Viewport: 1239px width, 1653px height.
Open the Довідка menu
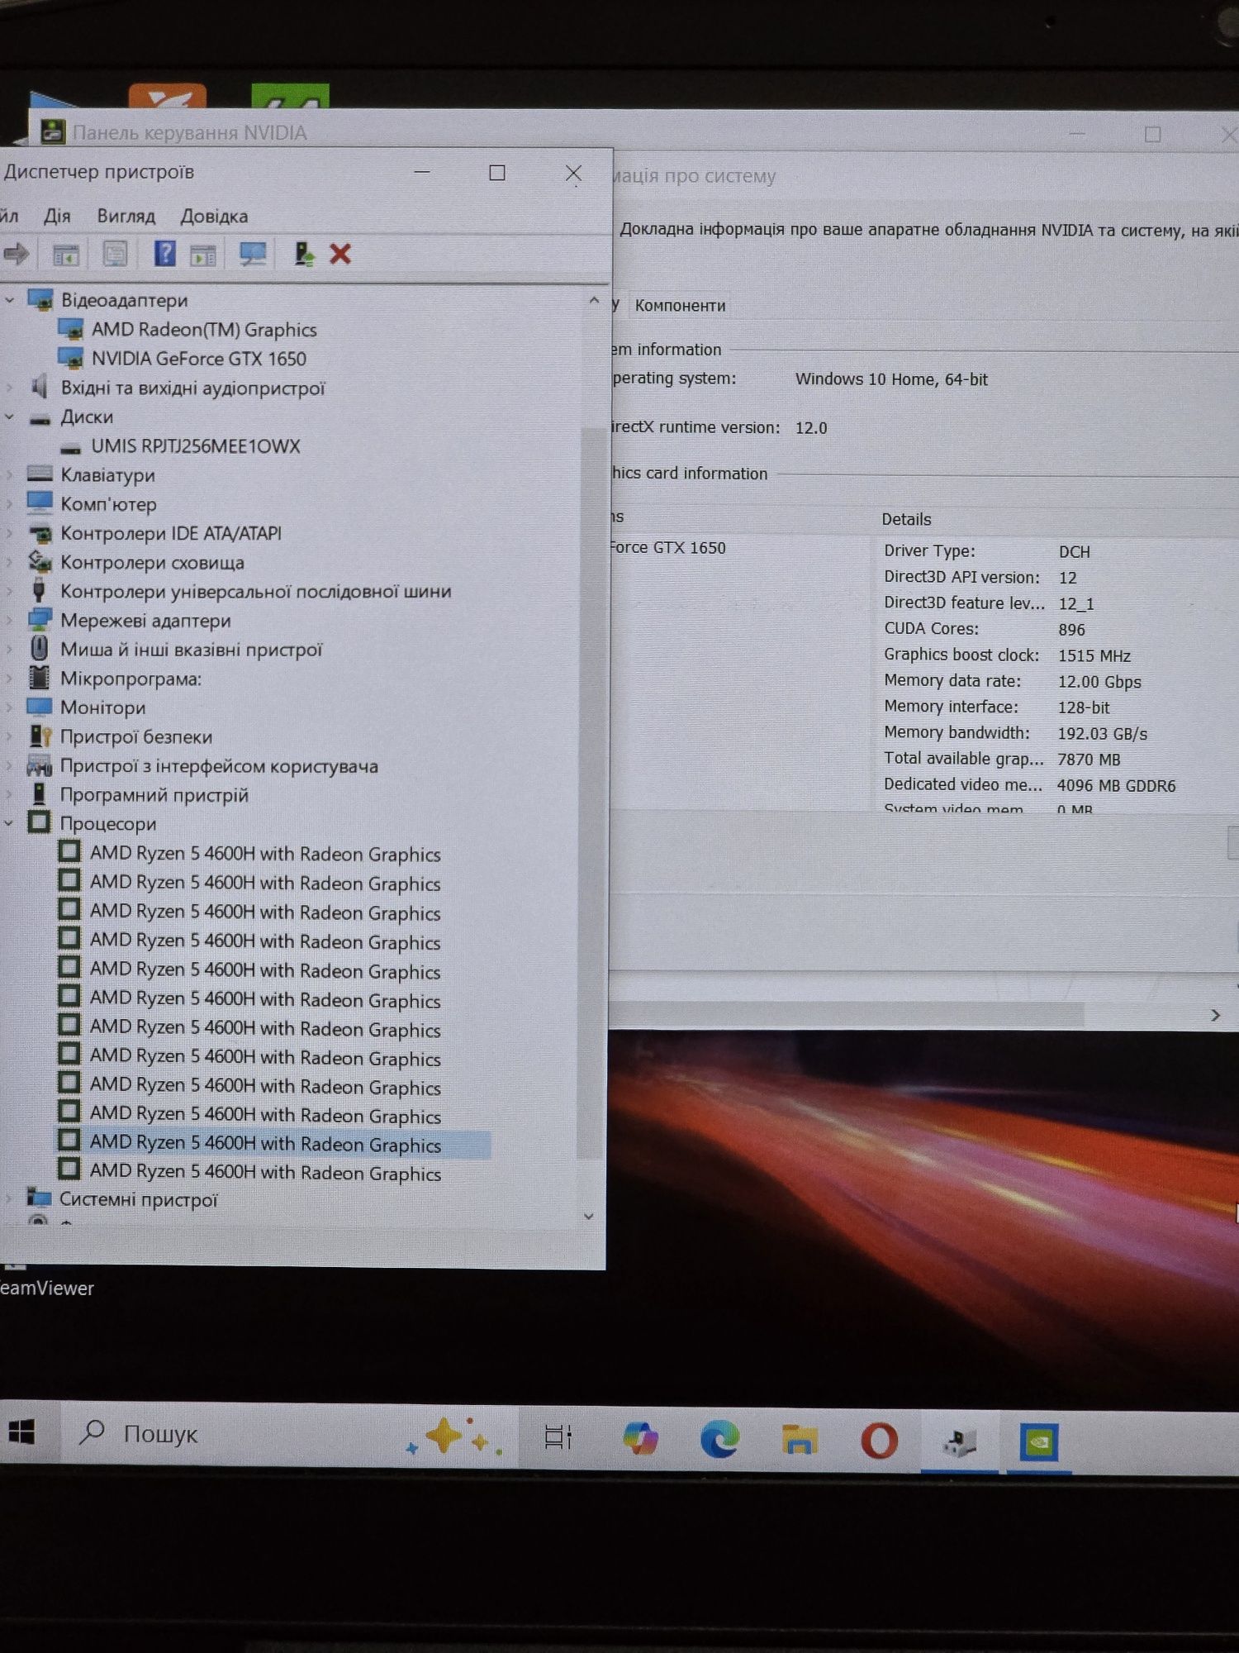pyautogui.click(x=214, y=216)
